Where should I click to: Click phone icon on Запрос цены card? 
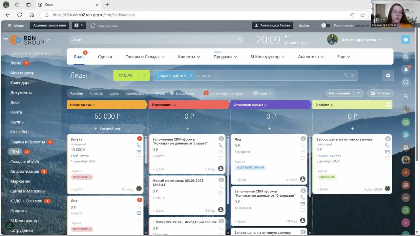(387, 145)
